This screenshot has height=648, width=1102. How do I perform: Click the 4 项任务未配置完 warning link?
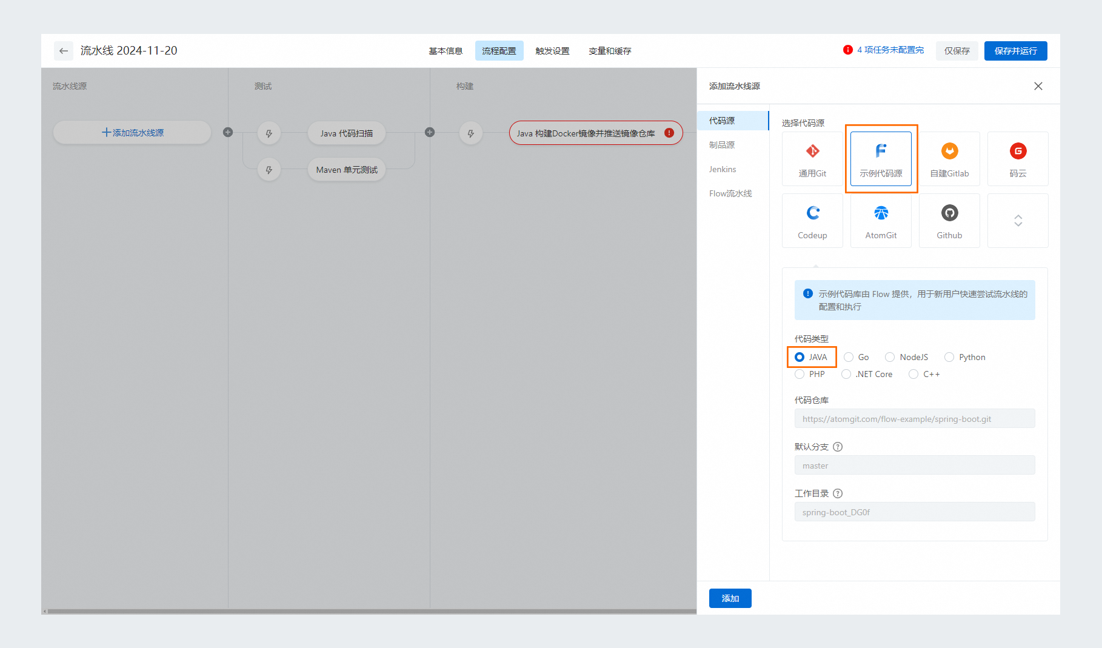point(890,50)
